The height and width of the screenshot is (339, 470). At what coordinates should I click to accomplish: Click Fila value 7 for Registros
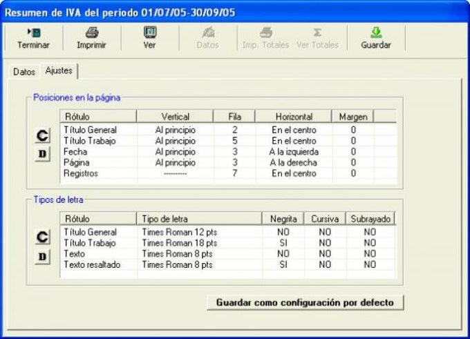pos(235,173)
